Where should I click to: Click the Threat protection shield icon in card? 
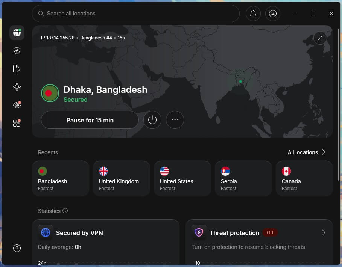coord(199,232)
